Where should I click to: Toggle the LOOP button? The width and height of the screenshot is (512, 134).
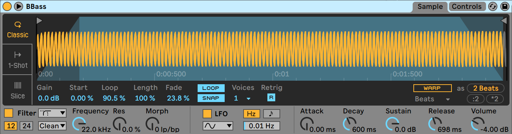pos(211,88)
